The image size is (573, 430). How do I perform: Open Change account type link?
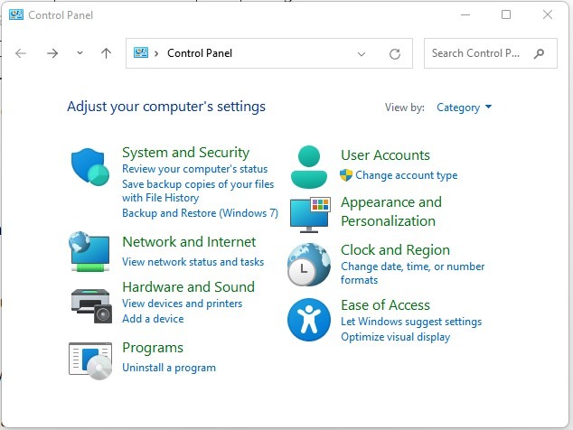(406, 175)
